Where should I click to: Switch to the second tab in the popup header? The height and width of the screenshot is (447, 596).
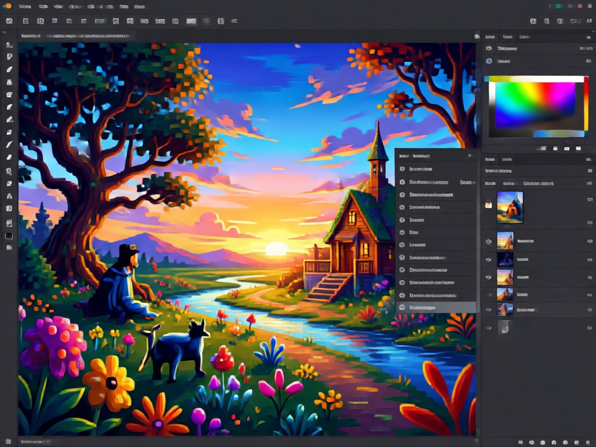421,156
